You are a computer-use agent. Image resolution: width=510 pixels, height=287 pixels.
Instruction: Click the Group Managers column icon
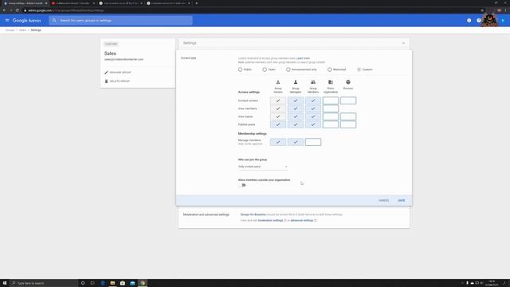pyautogui.click(x=296, y=82)
